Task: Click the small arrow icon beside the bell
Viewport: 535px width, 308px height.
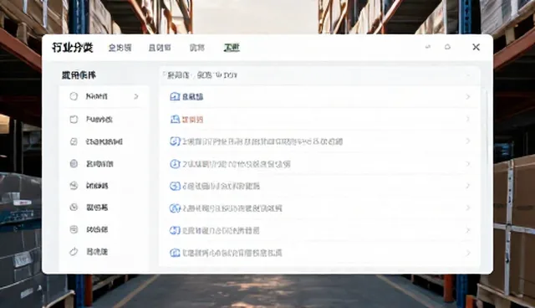Action: coord(428,47)
